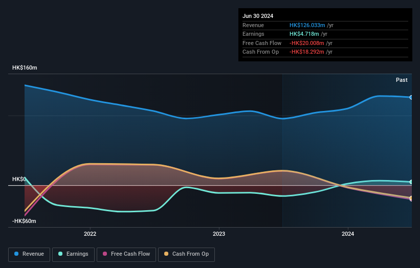Click the 2022 x-axis label
The image size is (420, 268).
pyautogui.click(x=90, y=234)
